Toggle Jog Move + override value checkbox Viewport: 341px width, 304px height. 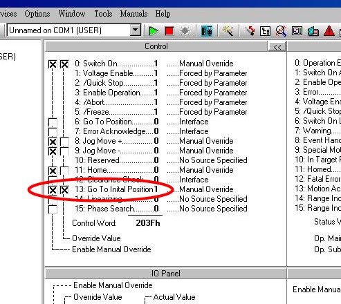coord(64,142)
